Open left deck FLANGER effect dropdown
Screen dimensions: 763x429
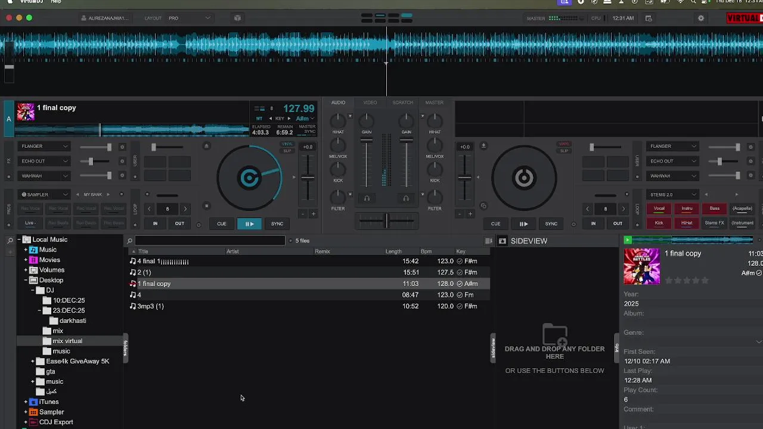pos(45,147)
